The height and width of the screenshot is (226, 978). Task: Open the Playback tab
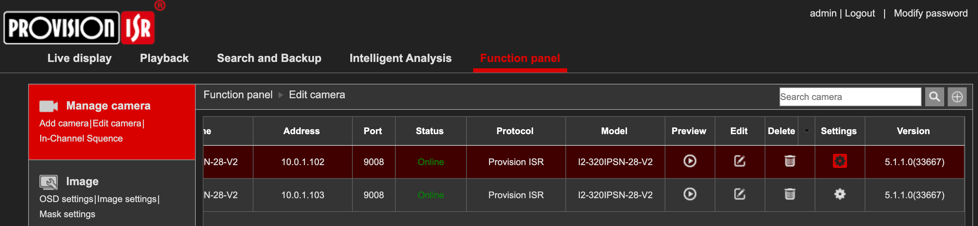click(164, 58)
